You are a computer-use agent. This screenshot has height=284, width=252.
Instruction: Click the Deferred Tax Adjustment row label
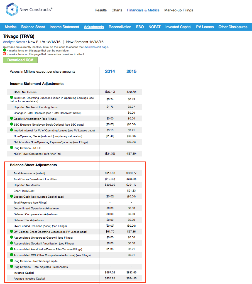[x=29, y=220]
